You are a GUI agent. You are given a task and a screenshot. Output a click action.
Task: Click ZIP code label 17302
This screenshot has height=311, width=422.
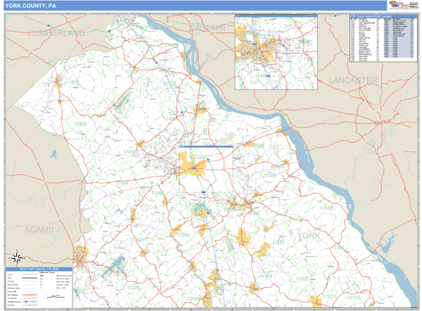(338, 247)
